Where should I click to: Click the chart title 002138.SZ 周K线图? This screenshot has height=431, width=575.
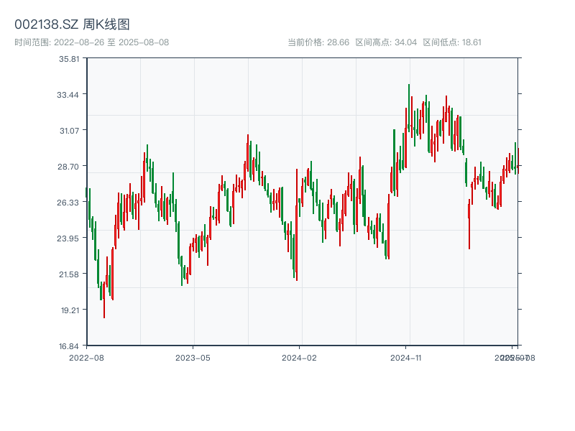tap(72, 24)
